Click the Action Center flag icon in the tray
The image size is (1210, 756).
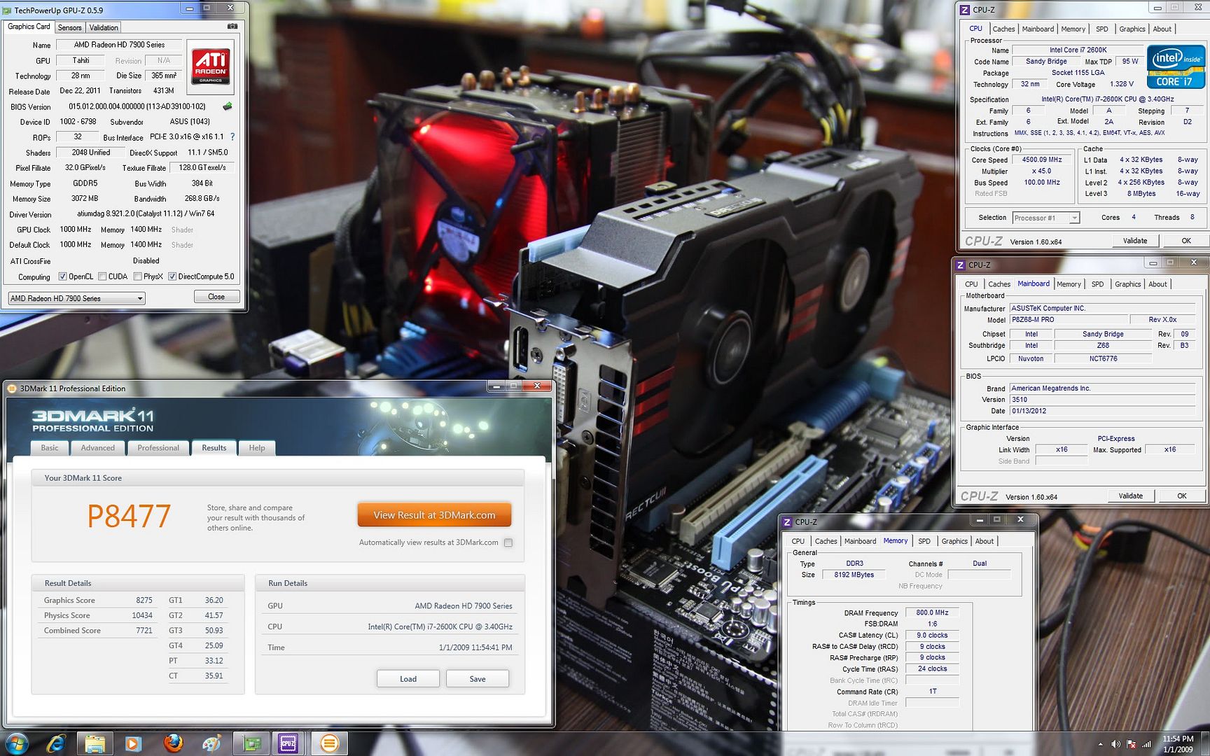pyautogui.click(x=1132, y=744)
